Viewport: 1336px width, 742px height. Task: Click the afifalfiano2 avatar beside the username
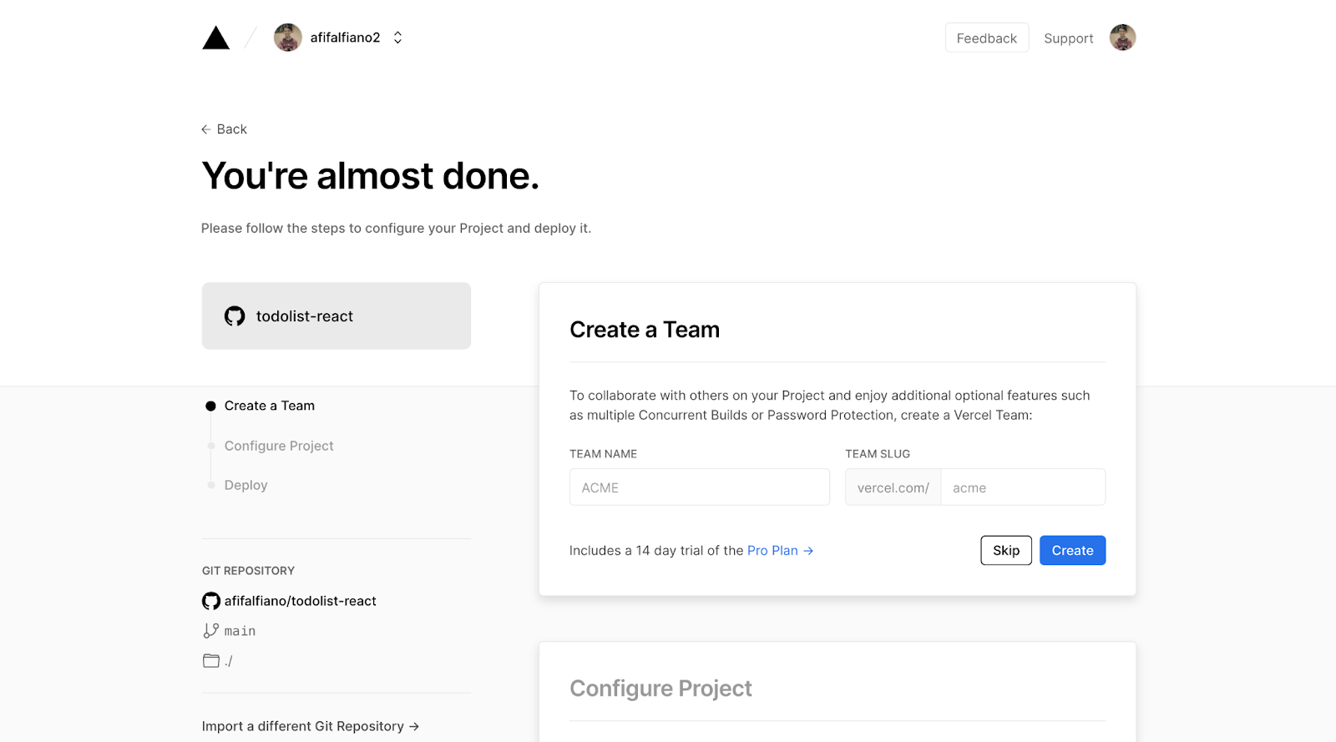pyautogui.click(x=288, y=38)
